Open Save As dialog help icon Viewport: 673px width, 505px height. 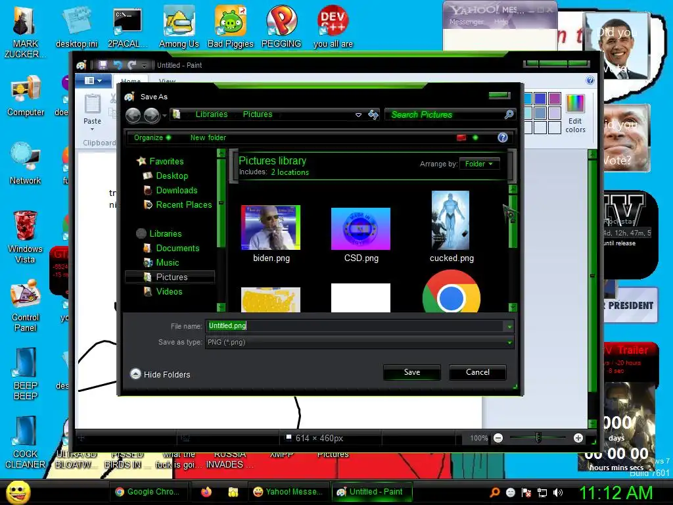point(502,137)
